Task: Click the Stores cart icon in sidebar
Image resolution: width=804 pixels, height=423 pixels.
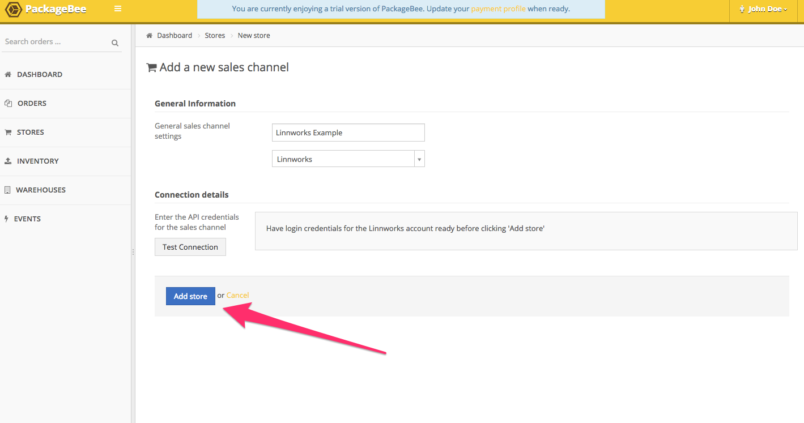Action: tap(8, 132)
